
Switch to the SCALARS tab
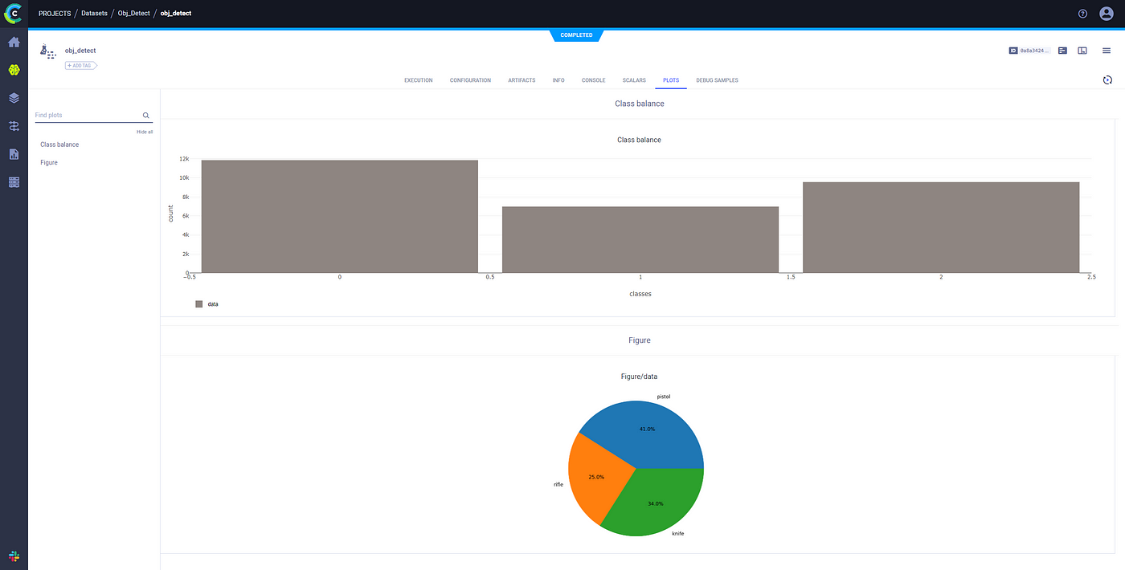click(634, 80)
